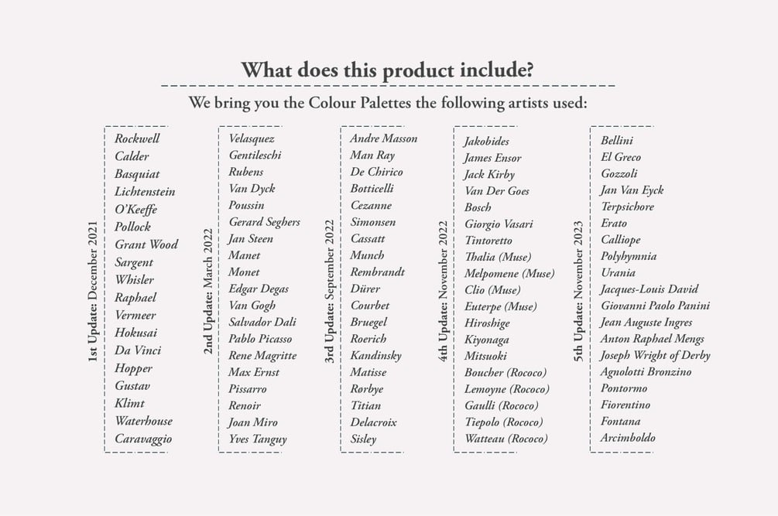778x516 pixels.
Task: Select Watteau (Rococo) in the list
Action: tap(506, 439)
